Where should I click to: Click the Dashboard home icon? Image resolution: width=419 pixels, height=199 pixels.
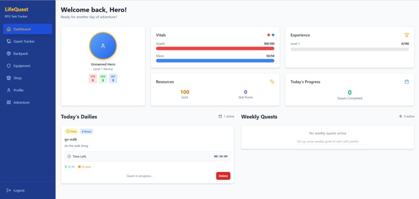coord(9,29)
